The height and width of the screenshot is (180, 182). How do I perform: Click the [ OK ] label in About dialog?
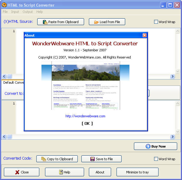(87, 124)
